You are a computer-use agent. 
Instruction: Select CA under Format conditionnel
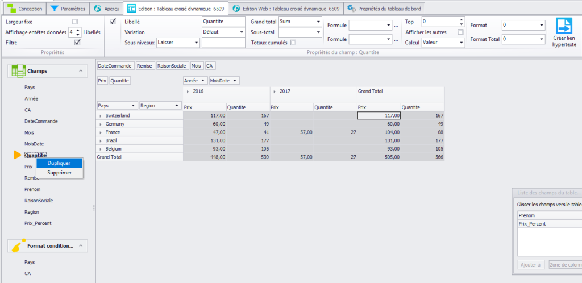[x=27, y=273]
